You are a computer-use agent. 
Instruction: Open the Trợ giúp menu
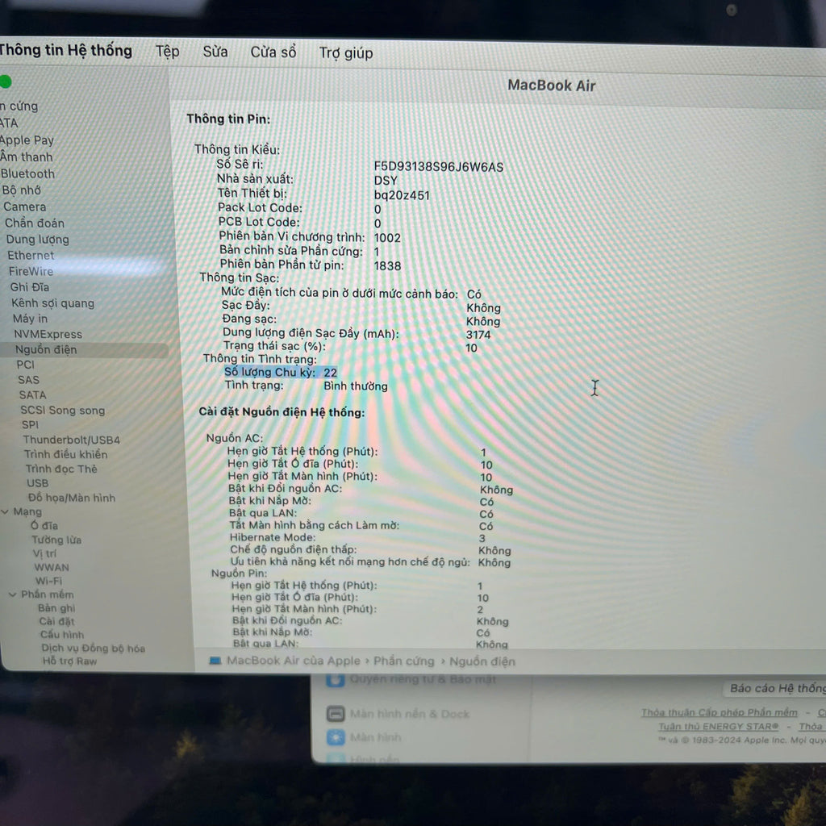coord(346,52)
